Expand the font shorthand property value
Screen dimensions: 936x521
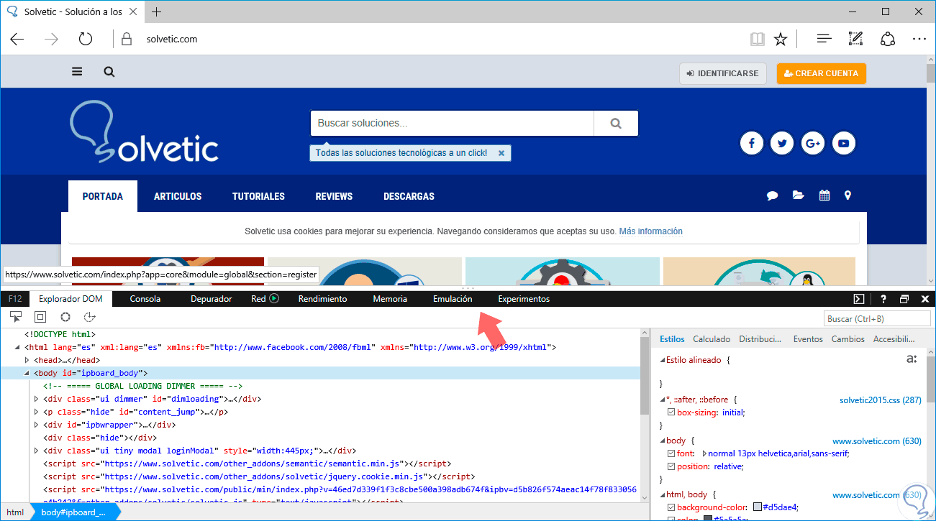click(x=704, y=453)
